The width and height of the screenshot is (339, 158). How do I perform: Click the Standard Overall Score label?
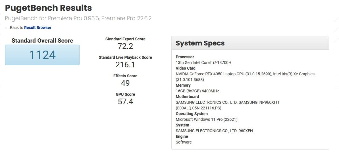pyautogui.click(x=42, y=41)
